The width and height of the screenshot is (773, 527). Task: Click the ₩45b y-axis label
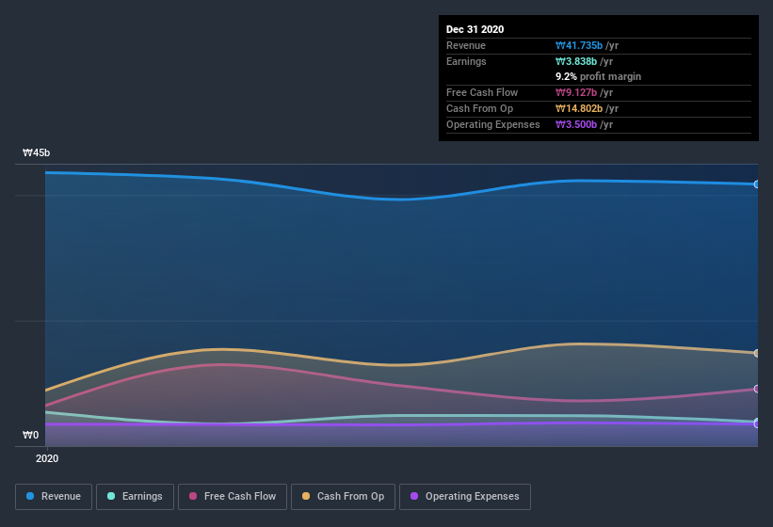click(36, 152)
